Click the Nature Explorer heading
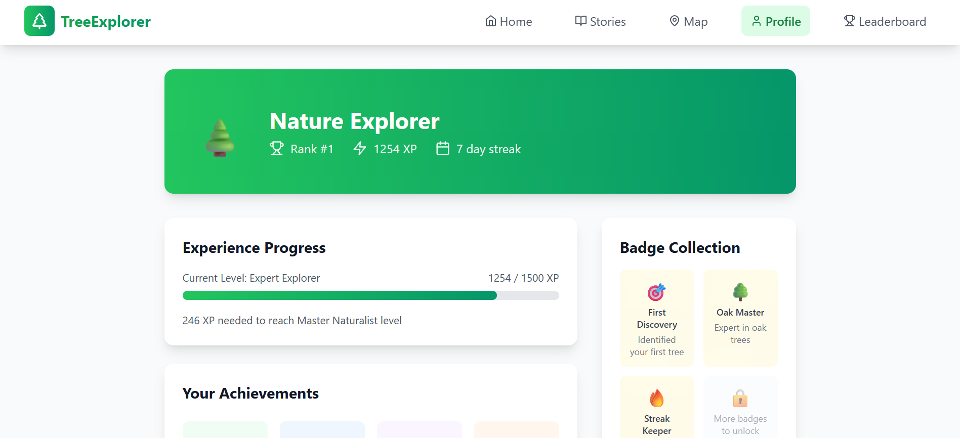 355,121
